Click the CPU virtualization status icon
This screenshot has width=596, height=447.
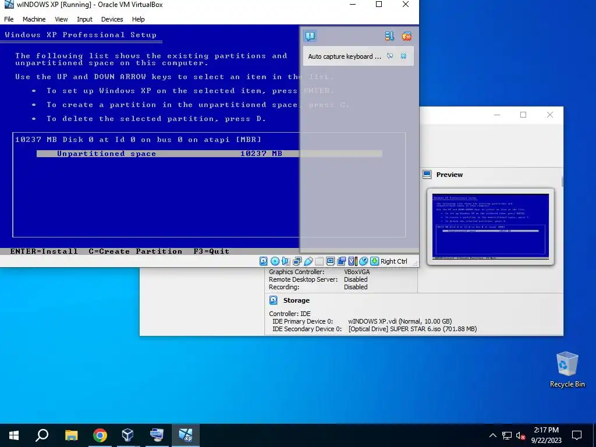click(352, 261)
